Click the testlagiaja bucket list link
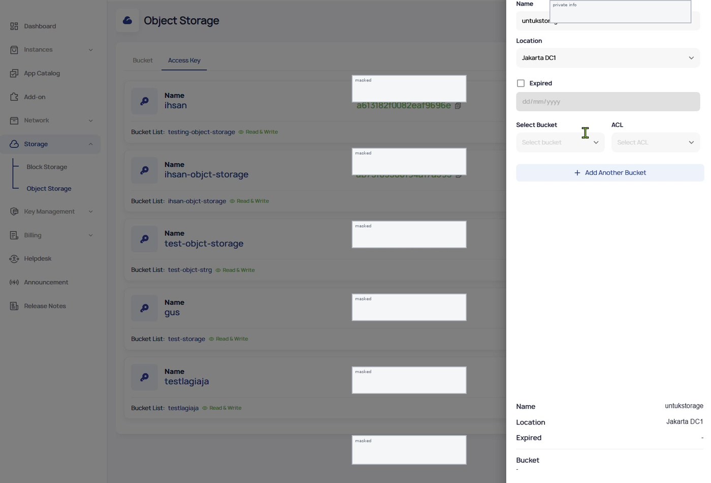The width and height of the screenshot is (711, 483). [183, 408]
